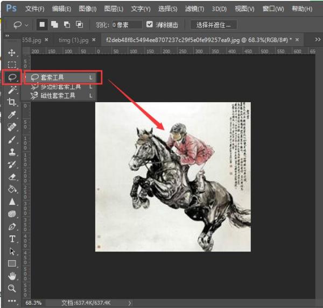The image size is (323, 308).
Task: Open status bar info arrow
Action: click(130, 303)
